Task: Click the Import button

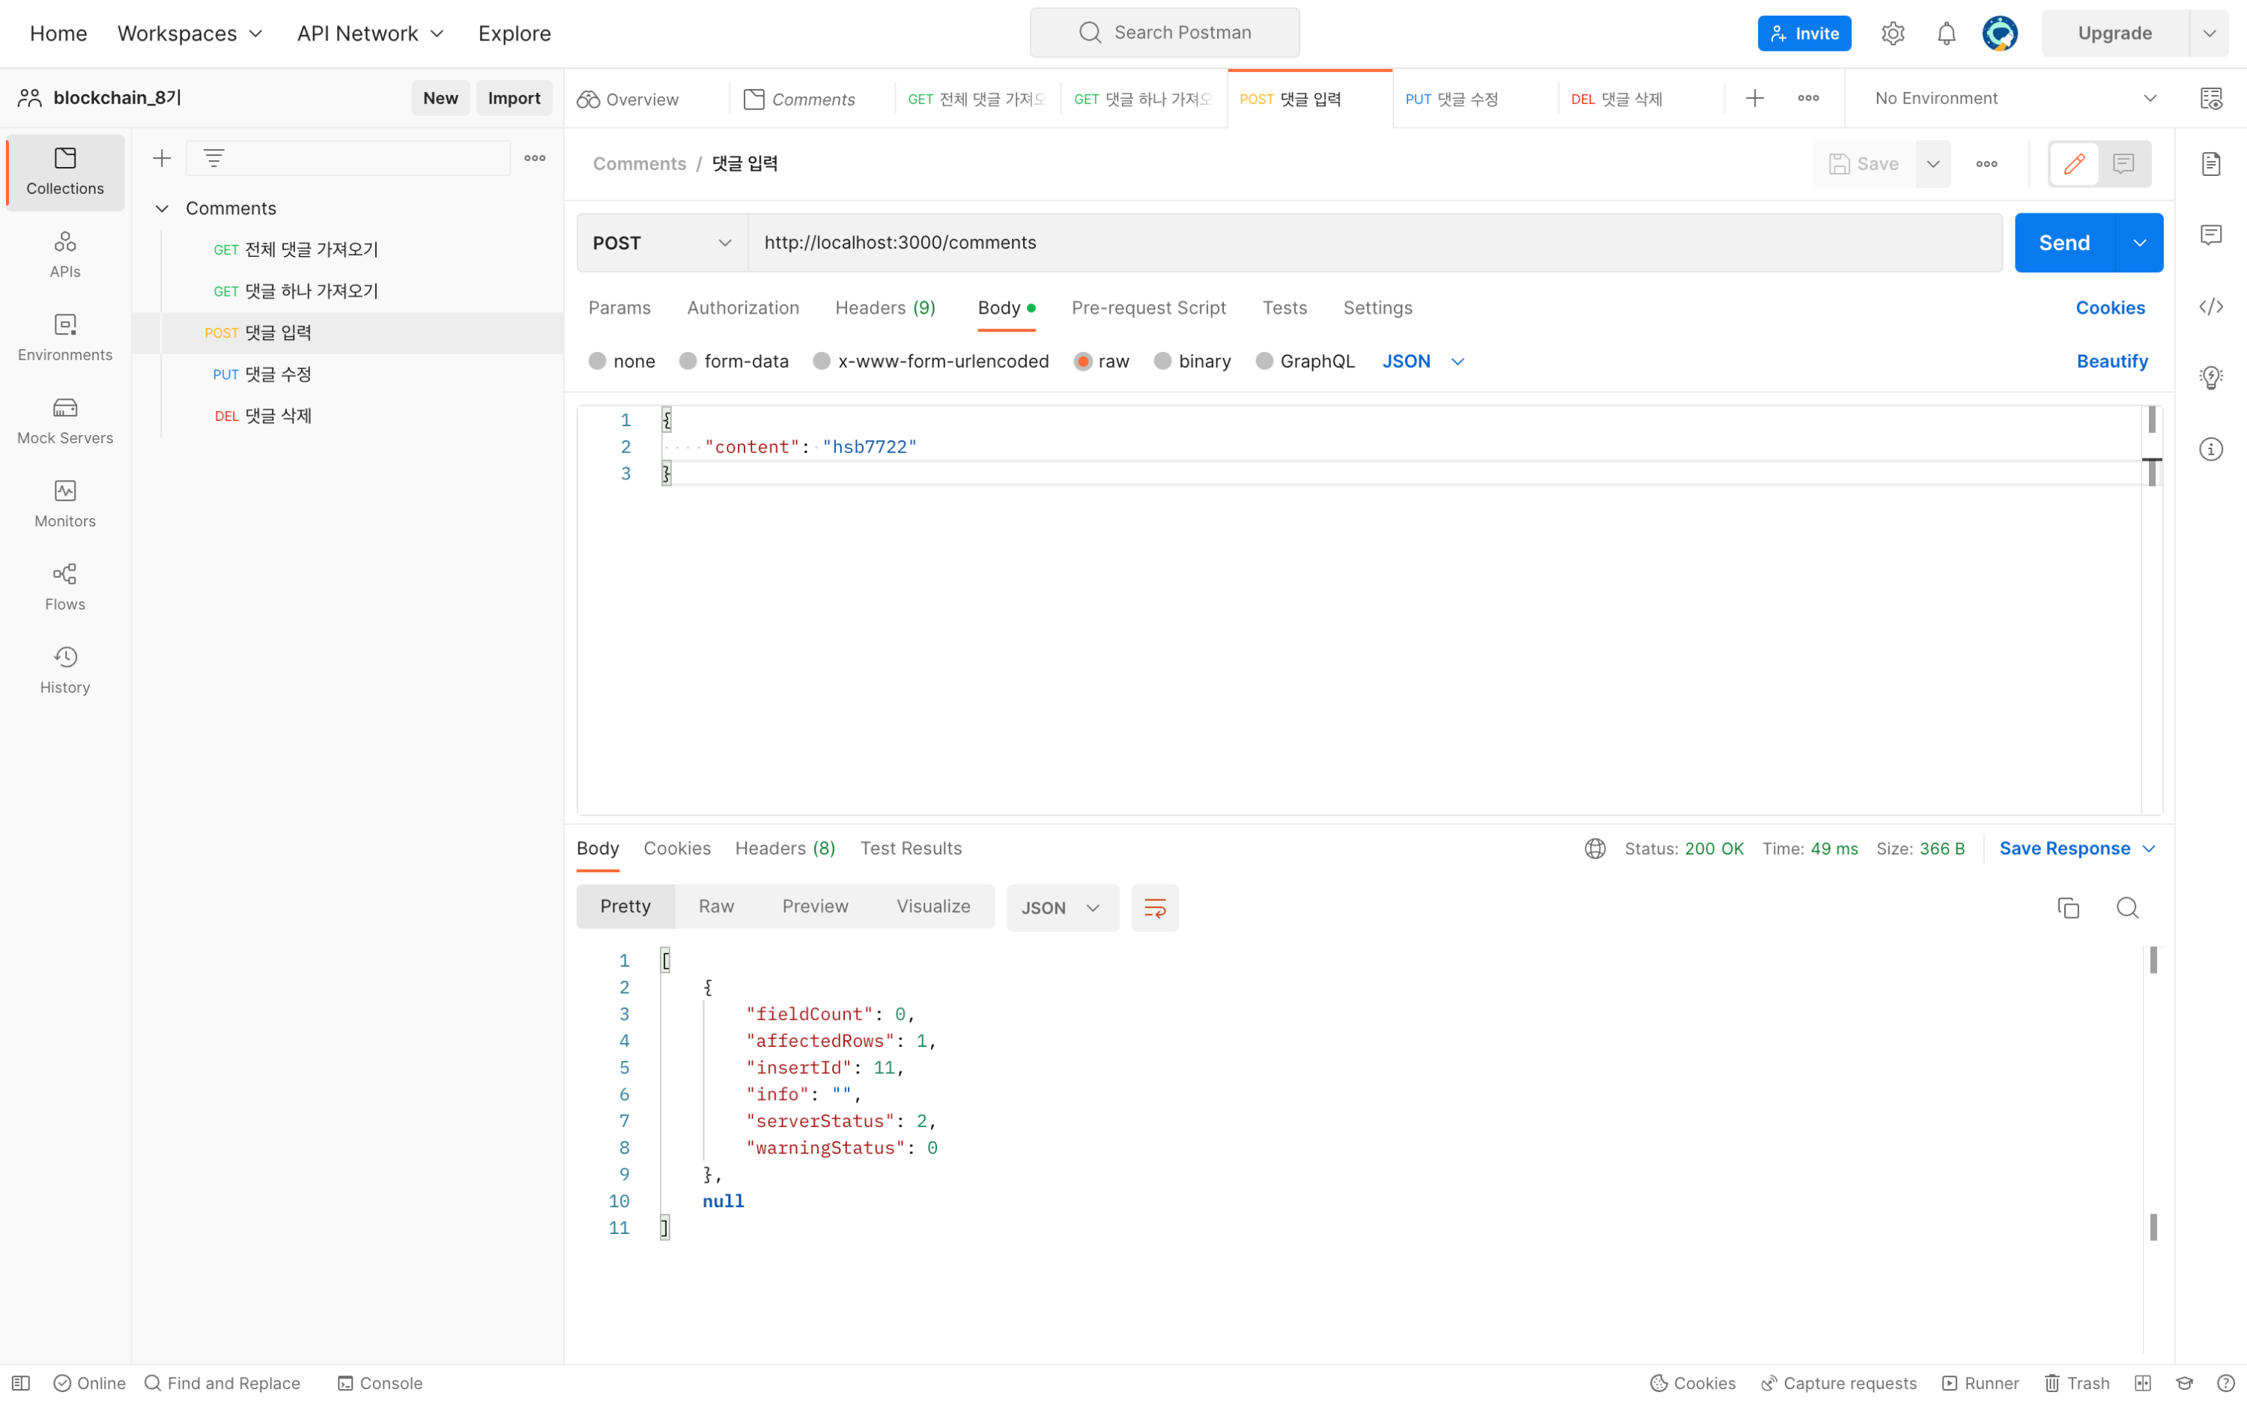Action: tap(515, 98)
